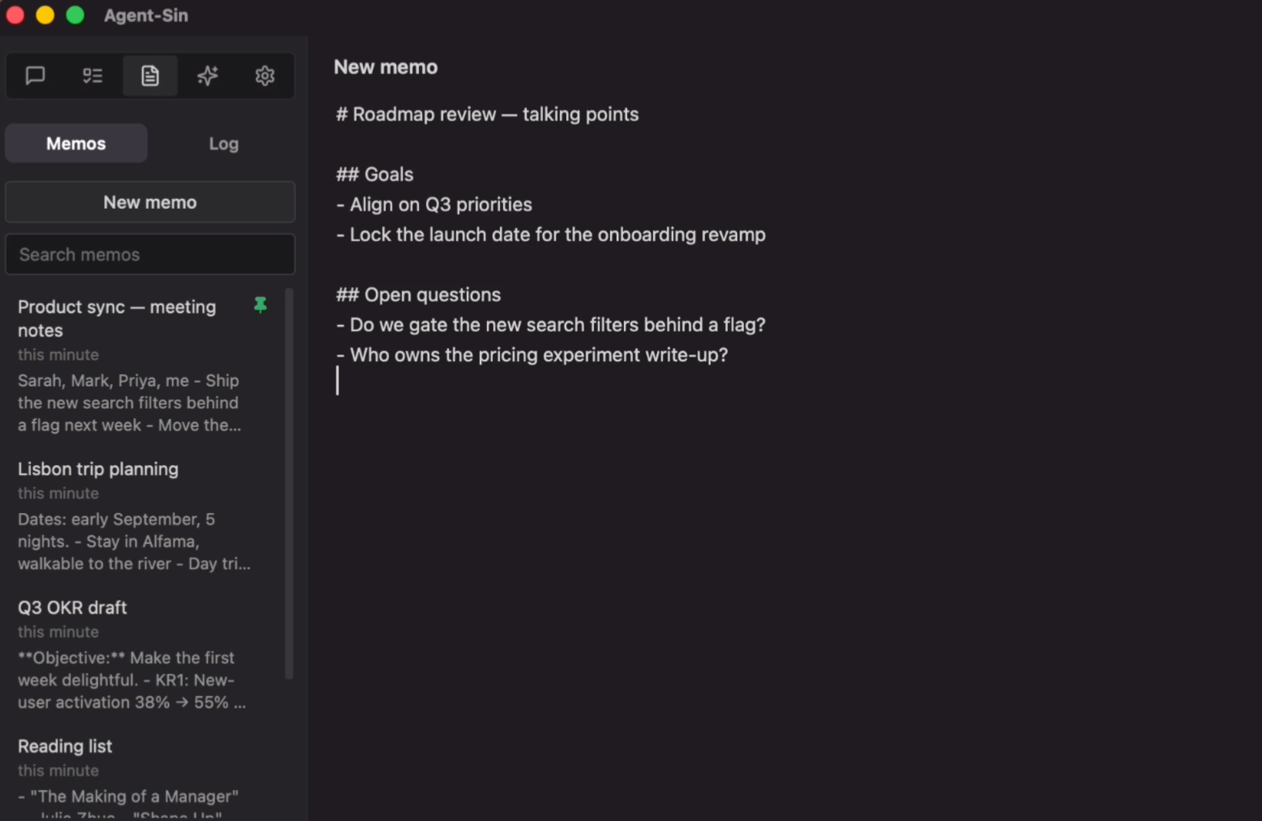Click the pricing experiment write-up line

point(532,355)
